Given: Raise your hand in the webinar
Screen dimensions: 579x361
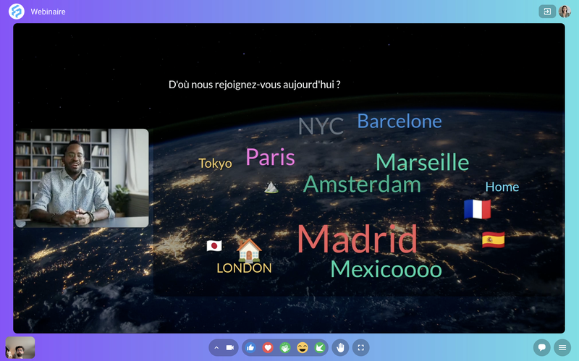Looking at the screenshot, I should [340, 348].
